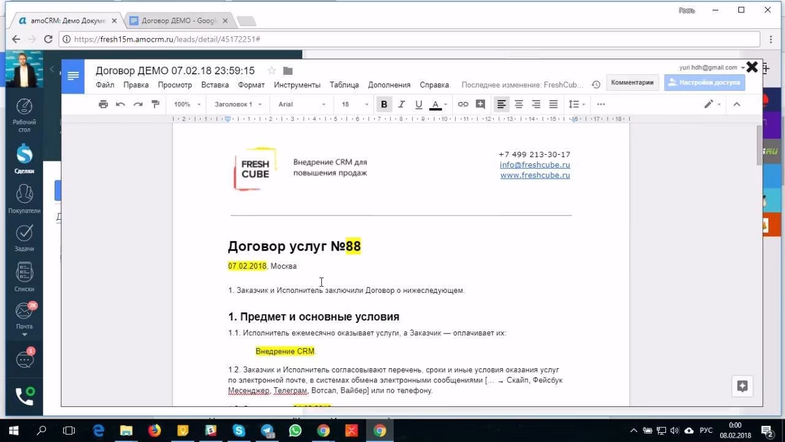Open the Вставка menu
Image resolution: width=785 pixels, height=442 pixels.
tap(215, 85)
